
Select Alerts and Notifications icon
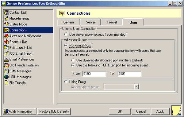(6, 36)
